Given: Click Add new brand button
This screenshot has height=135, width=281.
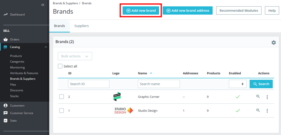Looking at the screenshot, I should [141, 11].
